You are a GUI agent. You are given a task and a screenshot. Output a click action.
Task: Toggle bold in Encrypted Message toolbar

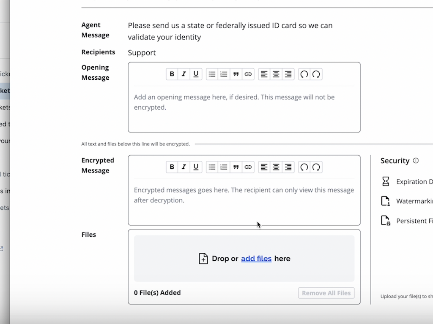[x=172, y=167]
